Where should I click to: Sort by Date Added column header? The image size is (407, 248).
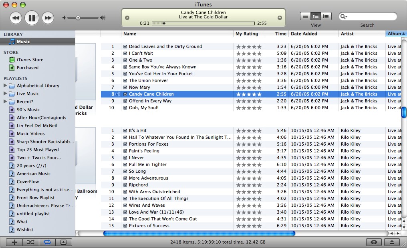click(x=314, y=34)
